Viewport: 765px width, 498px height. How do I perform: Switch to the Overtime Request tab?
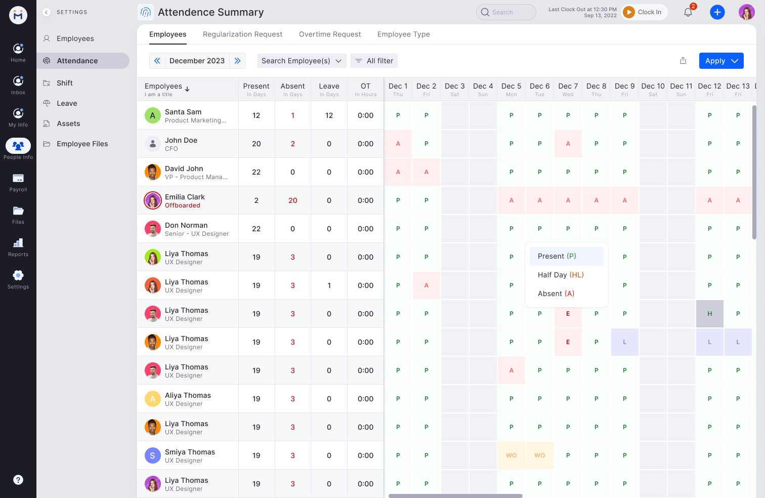click(330, 34)
